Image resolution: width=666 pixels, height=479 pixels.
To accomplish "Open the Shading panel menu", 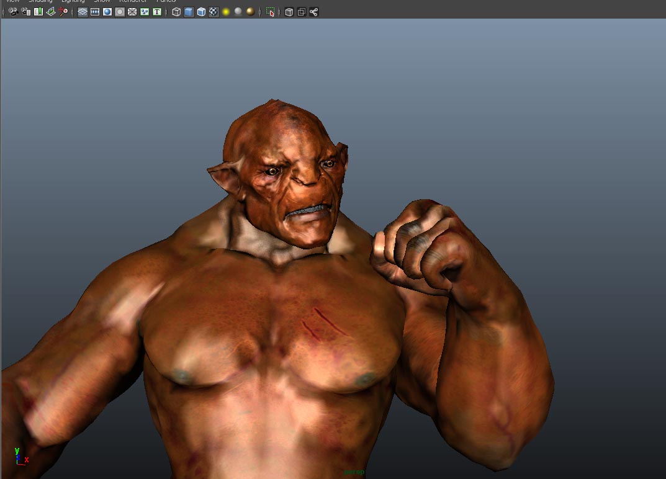I will point(40,1).
